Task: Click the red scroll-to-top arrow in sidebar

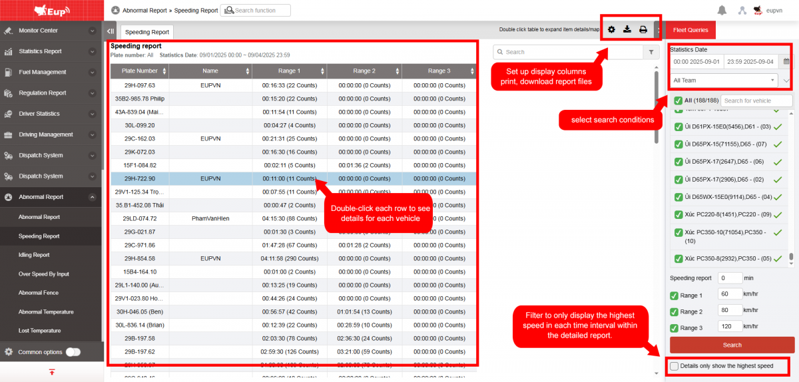Action: (x=52, y=372)
